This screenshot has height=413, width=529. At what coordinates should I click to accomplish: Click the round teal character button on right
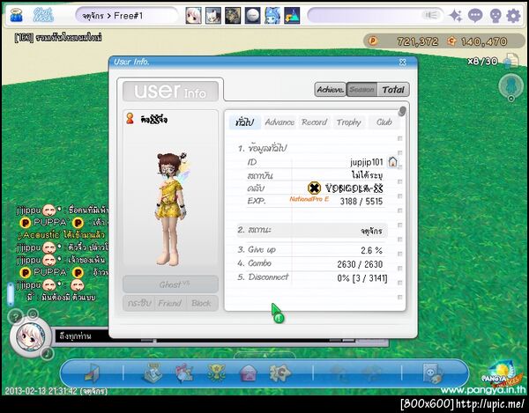click(x=510, y=85)
